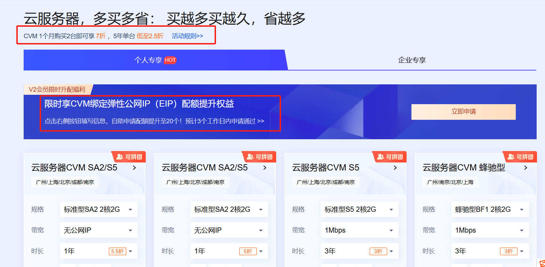The height and width of the screenshot is (267, 545).
Task: Click 限时享CVM绑定弹性公网IP banner heading
Action: point(139,103)
